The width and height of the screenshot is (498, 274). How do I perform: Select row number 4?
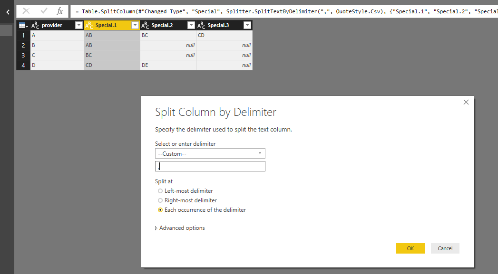tap(23, 65)
